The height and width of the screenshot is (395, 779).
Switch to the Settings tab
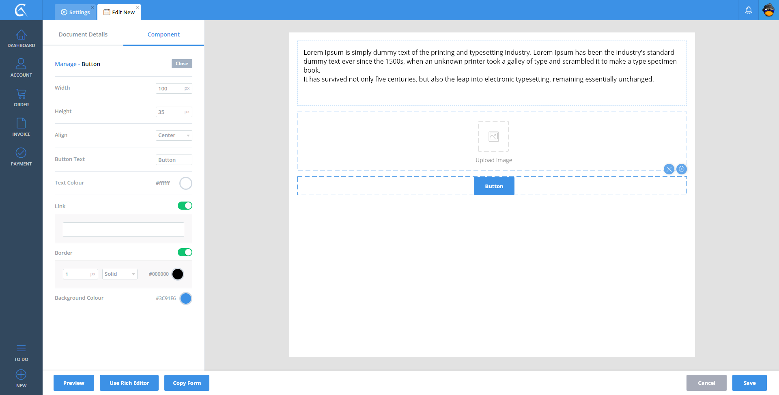click(x=75, y=12)
